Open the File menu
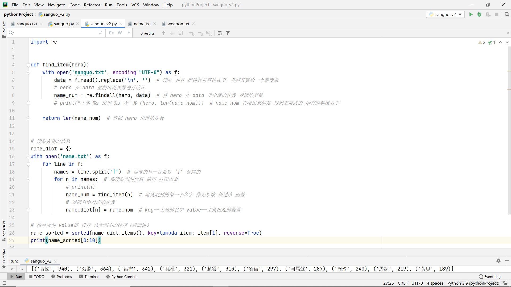Screen dimensions: 511x287 (x=15, y=5)
